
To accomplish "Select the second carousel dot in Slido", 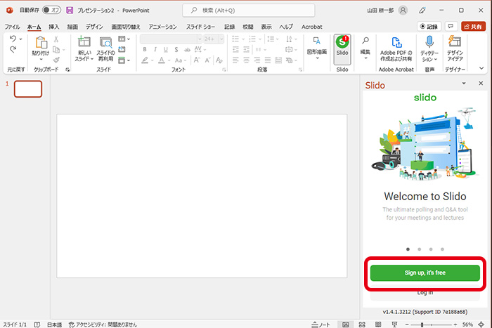I will 419,249.
